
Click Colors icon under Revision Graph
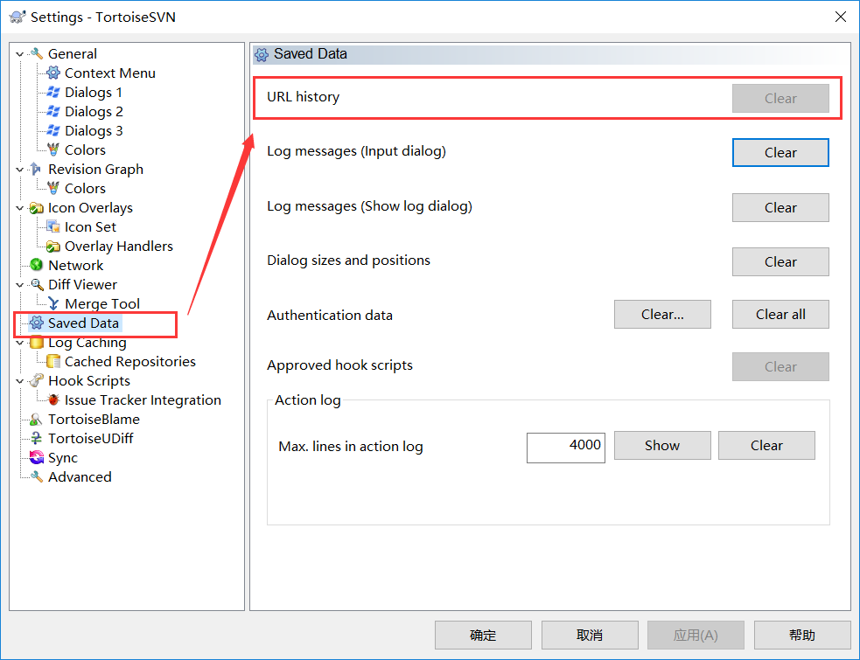[53, 188]
